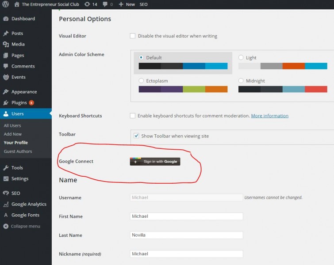Choose the Ectoplasm admin color scheme
The image size is (334, 265).
(142, 81)
